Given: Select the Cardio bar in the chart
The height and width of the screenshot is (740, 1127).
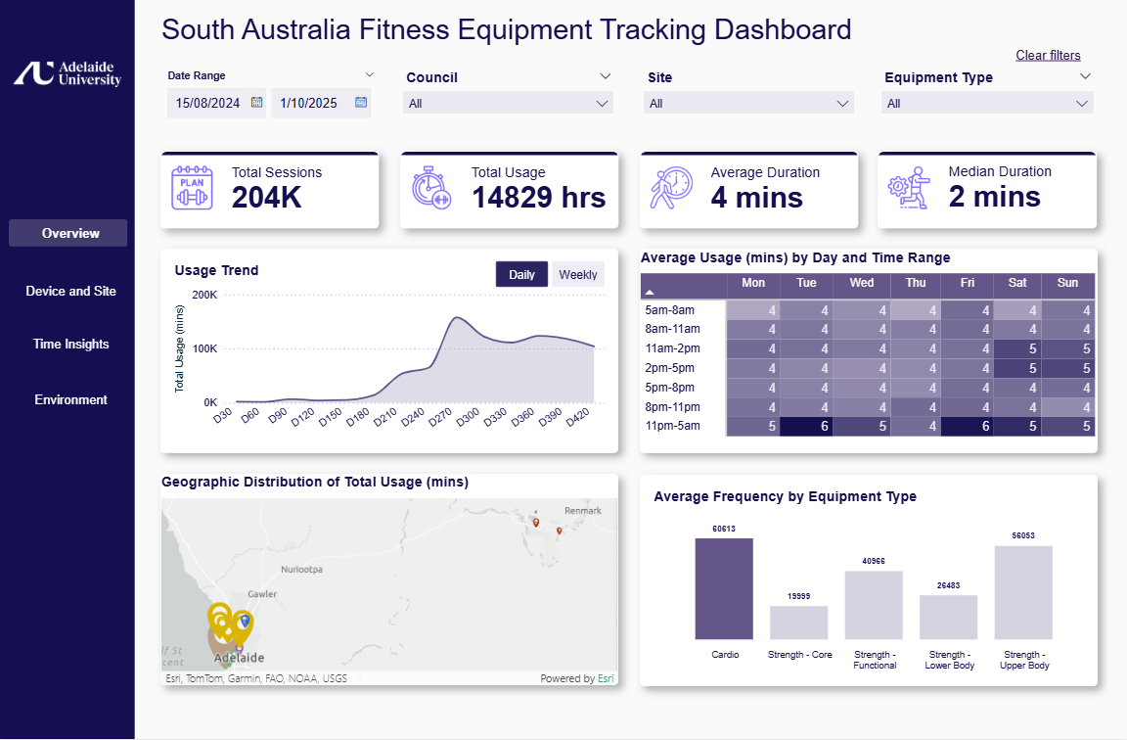Looking at the screenshot, I should (x=724, y=588).
